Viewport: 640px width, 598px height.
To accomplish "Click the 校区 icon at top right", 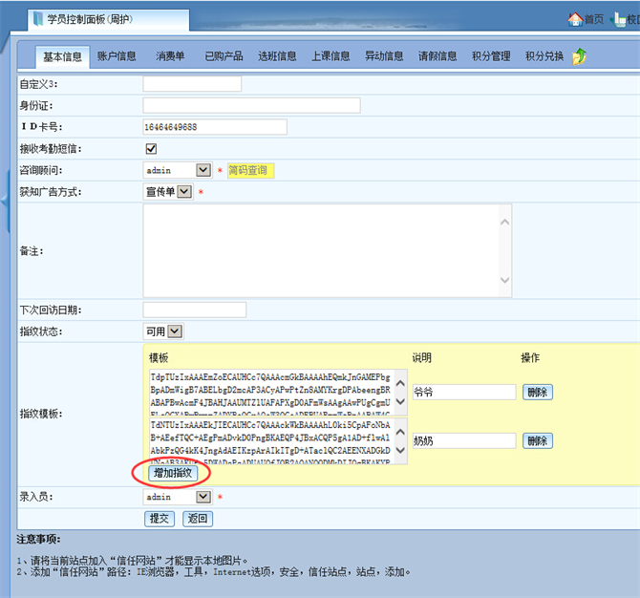I will click(x=621, y=18).
